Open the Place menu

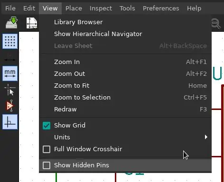74,8
